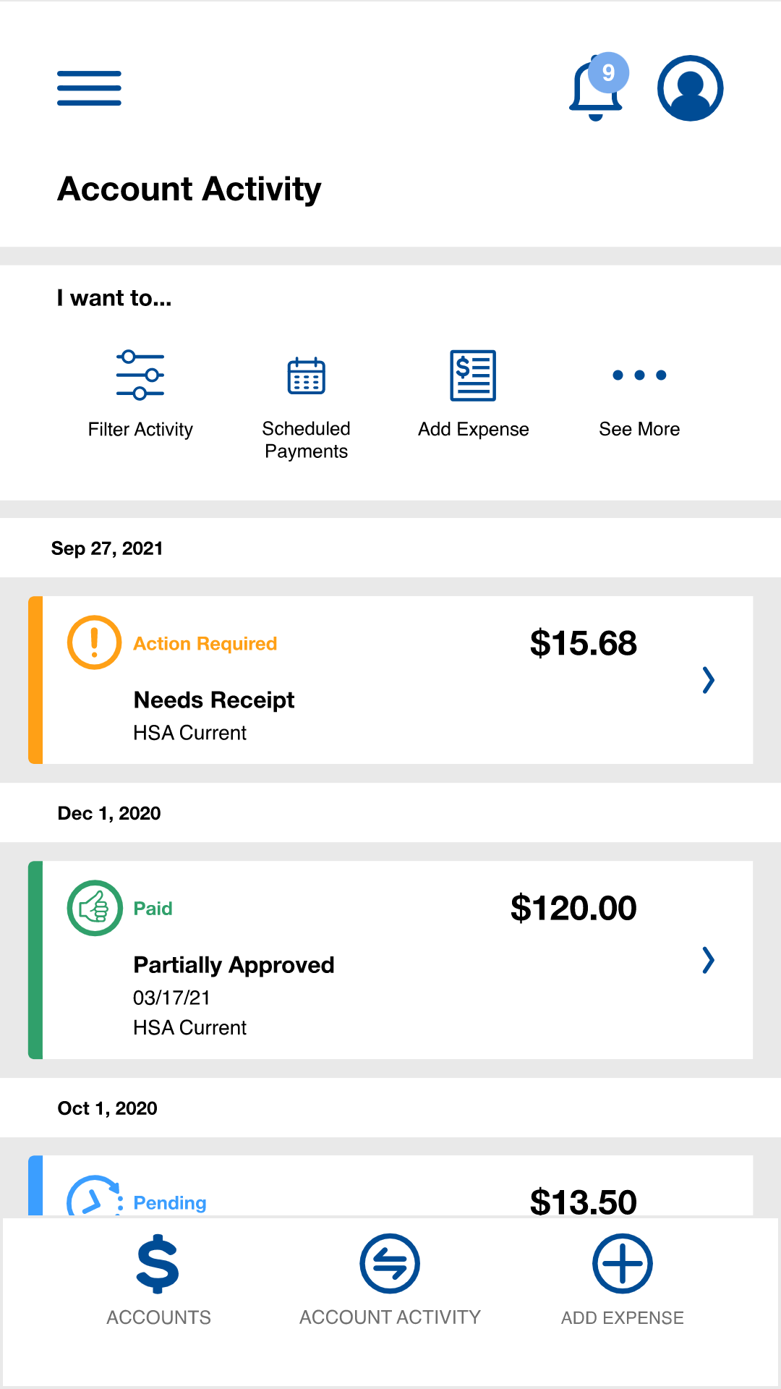Tap the Filter Activity sliders icon

(x=140, y=375)
